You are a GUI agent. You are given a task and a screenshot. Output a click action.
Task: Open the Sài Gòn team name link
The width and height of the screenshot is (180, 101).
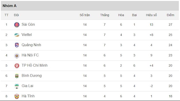pos(28,24)
